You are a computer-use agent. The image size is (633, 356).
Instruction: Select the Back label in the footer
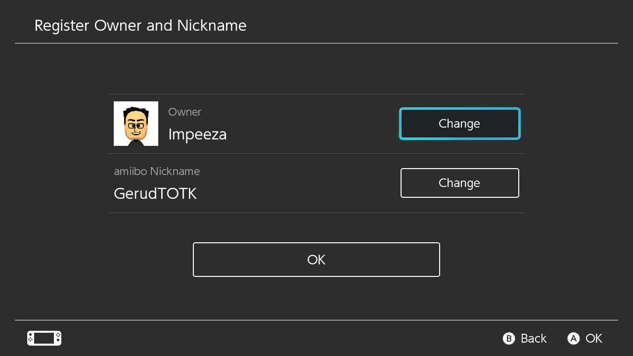coord(533,338)
